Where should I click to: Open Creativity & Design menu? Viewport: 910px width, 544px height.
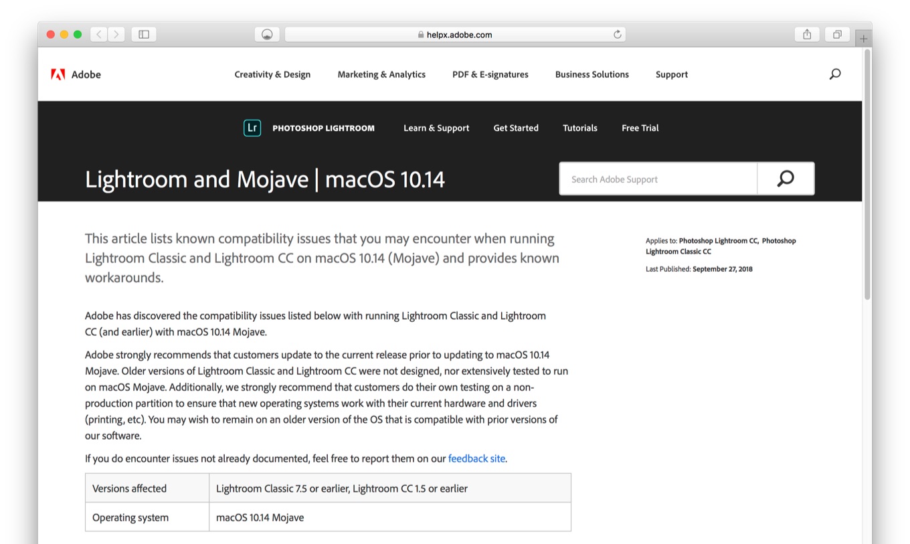pos(272,74)
